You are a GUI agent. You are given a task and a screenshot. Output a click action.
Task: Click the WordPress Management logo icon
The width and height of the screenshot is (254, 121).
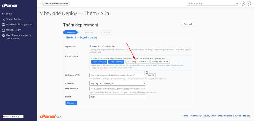3,25
